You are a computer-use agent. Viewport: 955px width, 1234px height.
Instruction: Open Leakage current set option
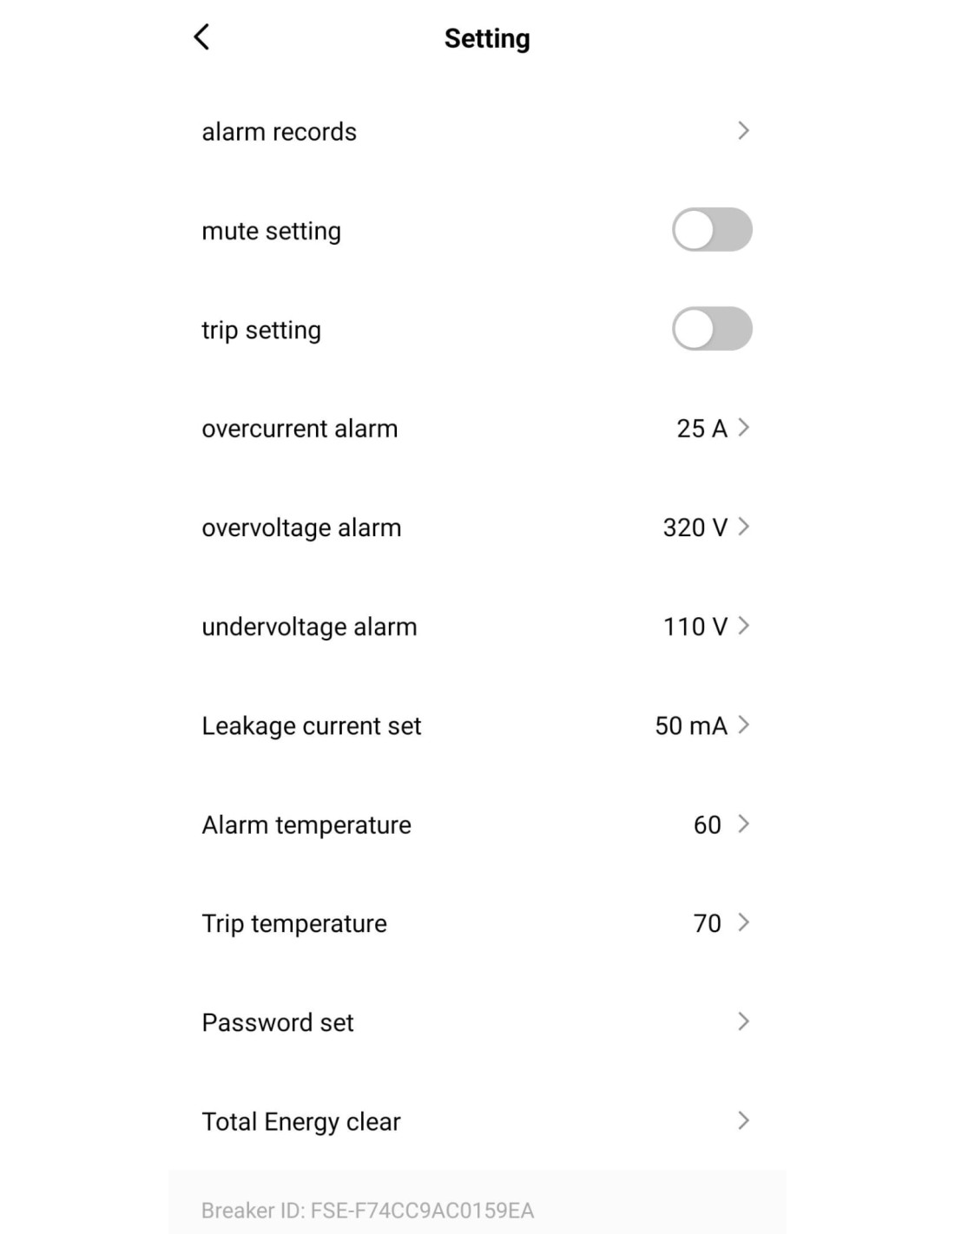coord(477,725)
